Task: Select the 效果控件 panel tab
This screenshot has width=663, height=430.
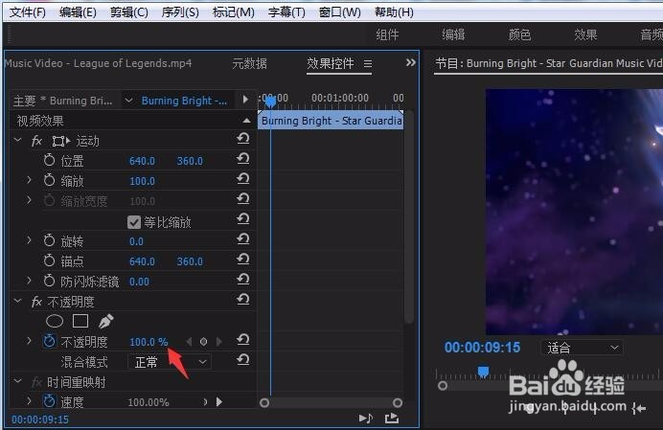Action: point(331,63)
